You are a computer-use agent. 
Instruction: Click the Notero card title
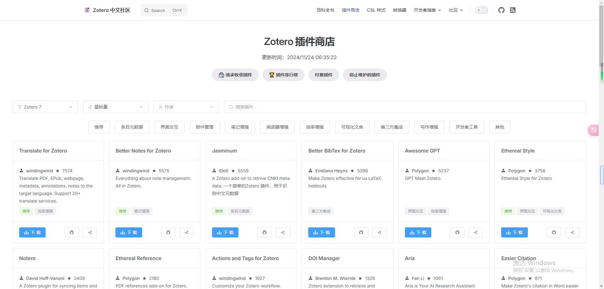27,258
